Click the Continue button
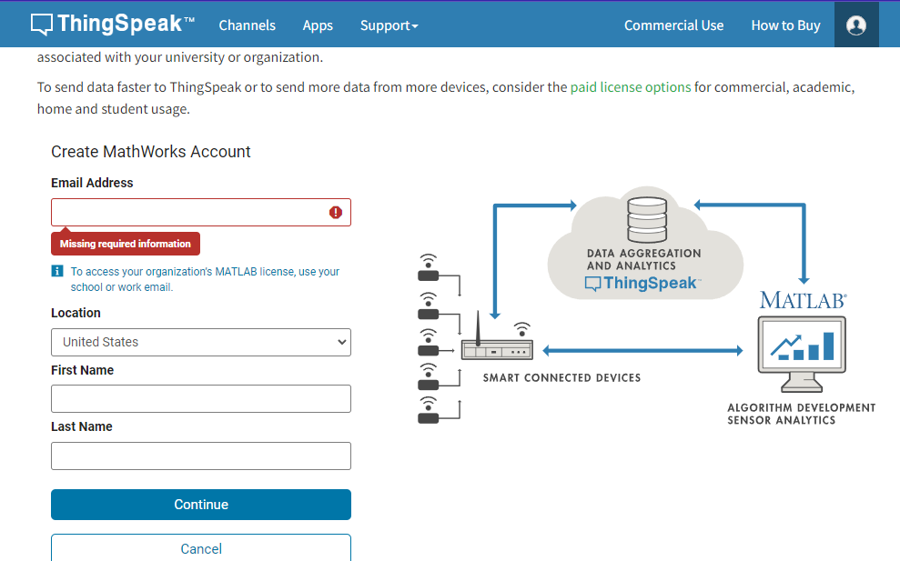The width and height of the screenshot is (900, 561). 201,505
